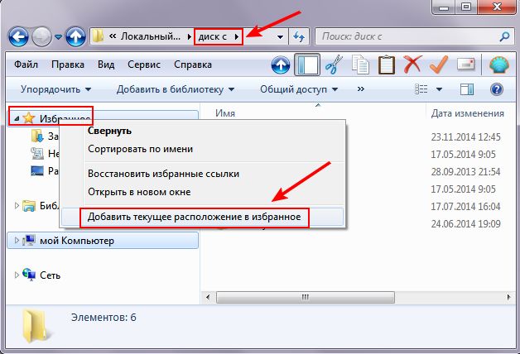Open the Правка menu
520x354 pixels.
click(x=68, y=65)
